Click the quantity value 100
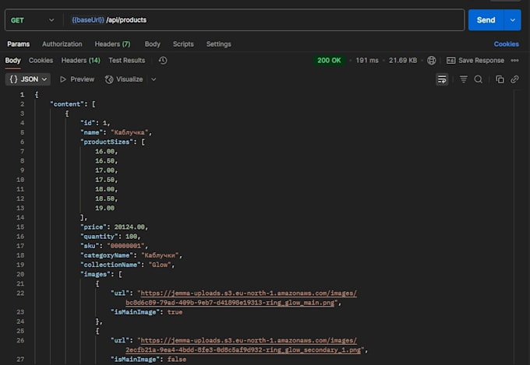Image resolution: width=530 pixels, height=365 pixels. tap(131, 237)
